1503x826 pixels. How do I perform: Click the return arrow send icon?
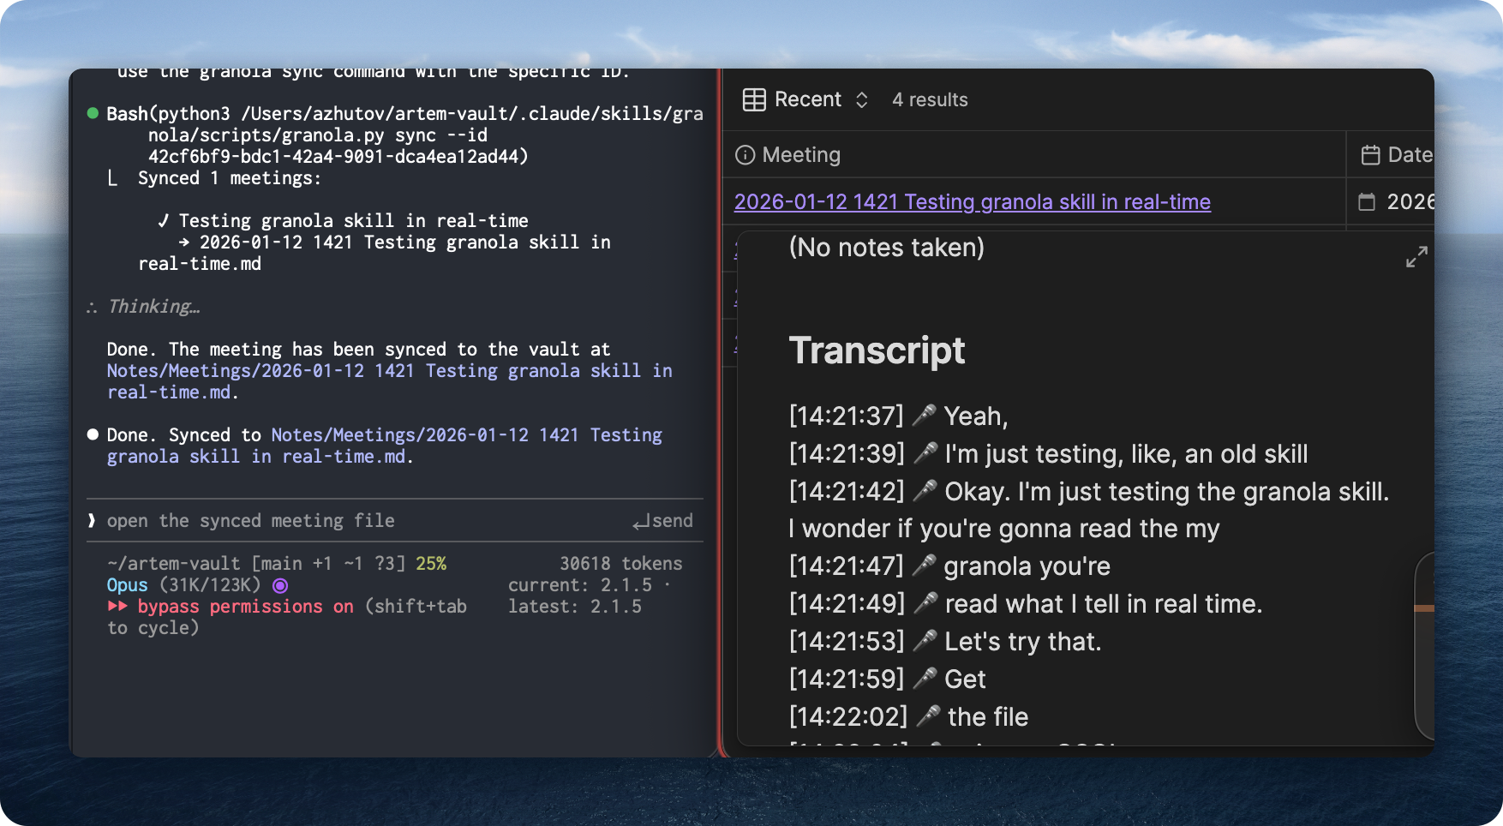coord(641,522)
